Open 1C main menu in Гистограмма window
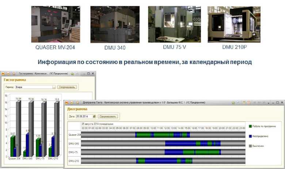Image resolution: width=285 pixels, height=169 pixels. [x=3, y=74]
